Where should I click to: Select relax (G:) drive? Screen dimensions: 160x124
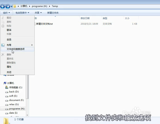(x=14, y=105)
